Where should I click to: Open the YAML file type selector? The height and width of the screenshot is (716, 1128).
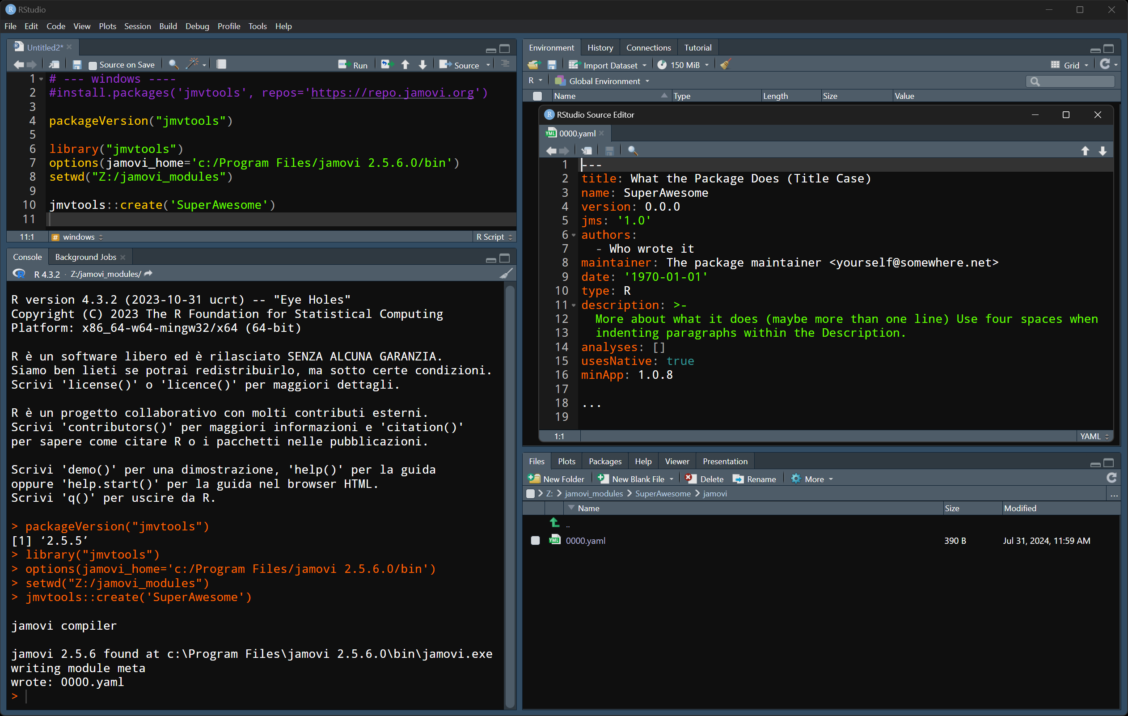pos(1094,436)
